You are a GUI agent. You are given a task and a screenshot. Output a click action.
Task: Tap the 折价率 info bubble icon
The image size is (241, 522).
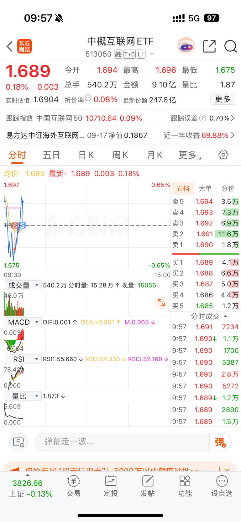pyautogui.click(x=88, y=98)
